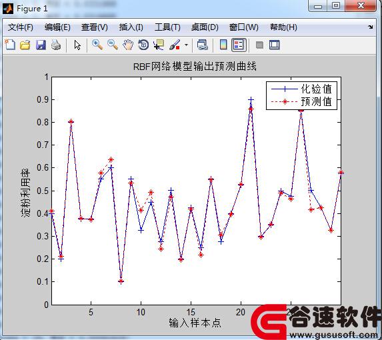Click the red marker at lowest point 0.1

click(x=121, y=281)
